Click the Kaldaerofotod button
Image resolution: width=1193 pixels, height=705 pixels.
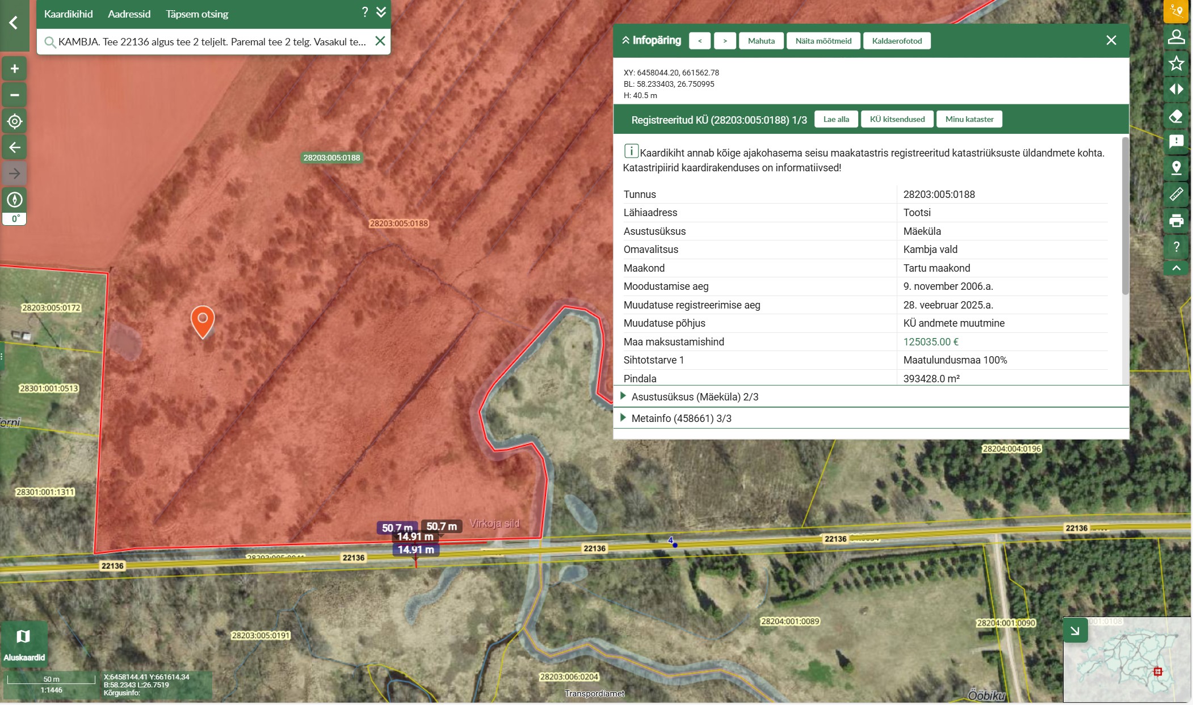pos(897,41)
